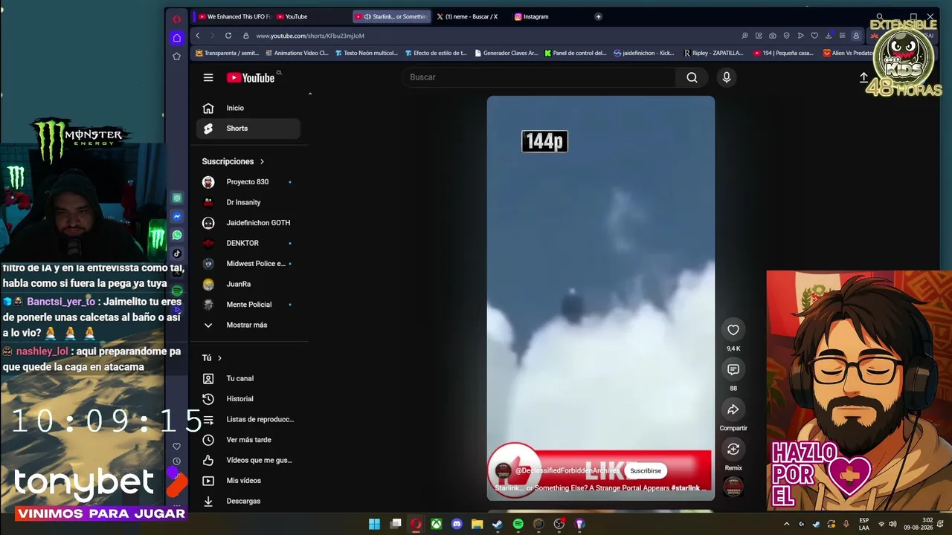Like the Short with the heart icon
The image size is (952, 535).
coord(733,330)
